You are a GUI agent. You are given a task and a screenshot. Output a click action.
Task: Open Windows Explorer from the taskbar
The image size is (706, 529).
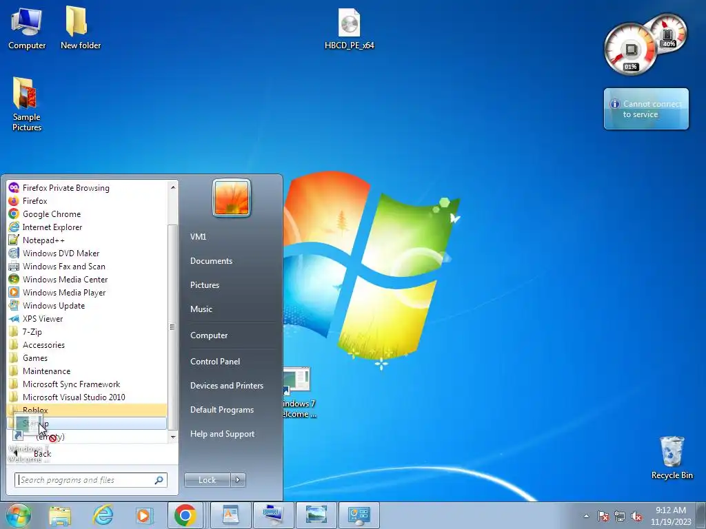(61, 515)
